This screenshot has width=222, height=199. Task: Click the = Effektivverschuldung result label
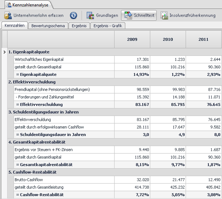[x=39, y=105]
